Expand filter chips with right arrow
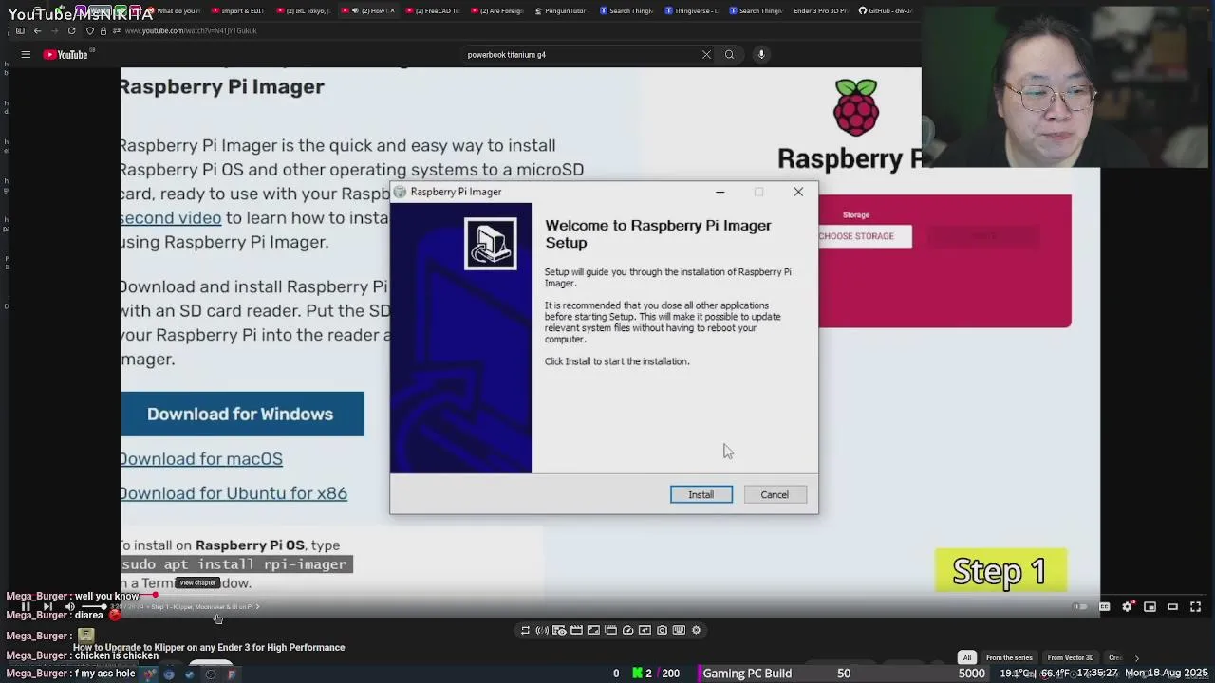 pyautogui.click(x=1136, y=657)
